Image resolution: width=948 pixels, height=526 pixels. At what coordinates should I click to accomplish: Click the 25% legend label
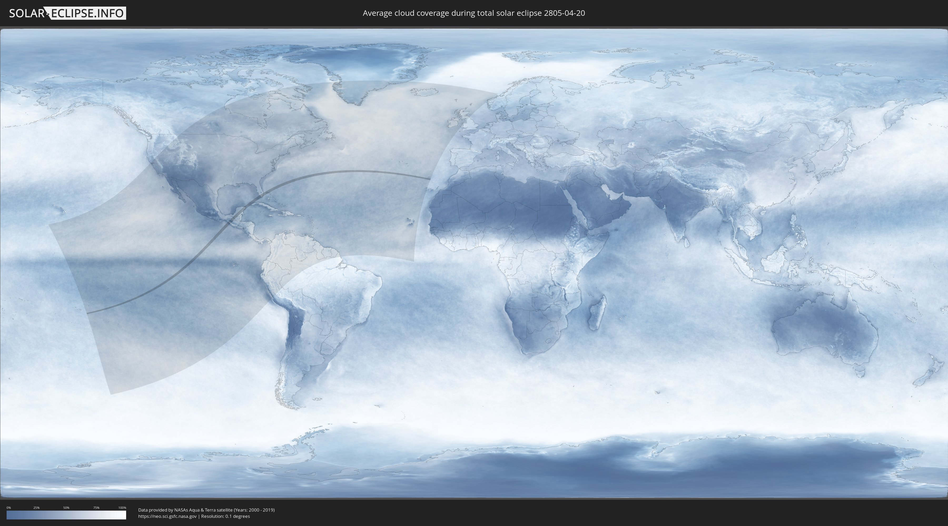(x=36, y=508)
